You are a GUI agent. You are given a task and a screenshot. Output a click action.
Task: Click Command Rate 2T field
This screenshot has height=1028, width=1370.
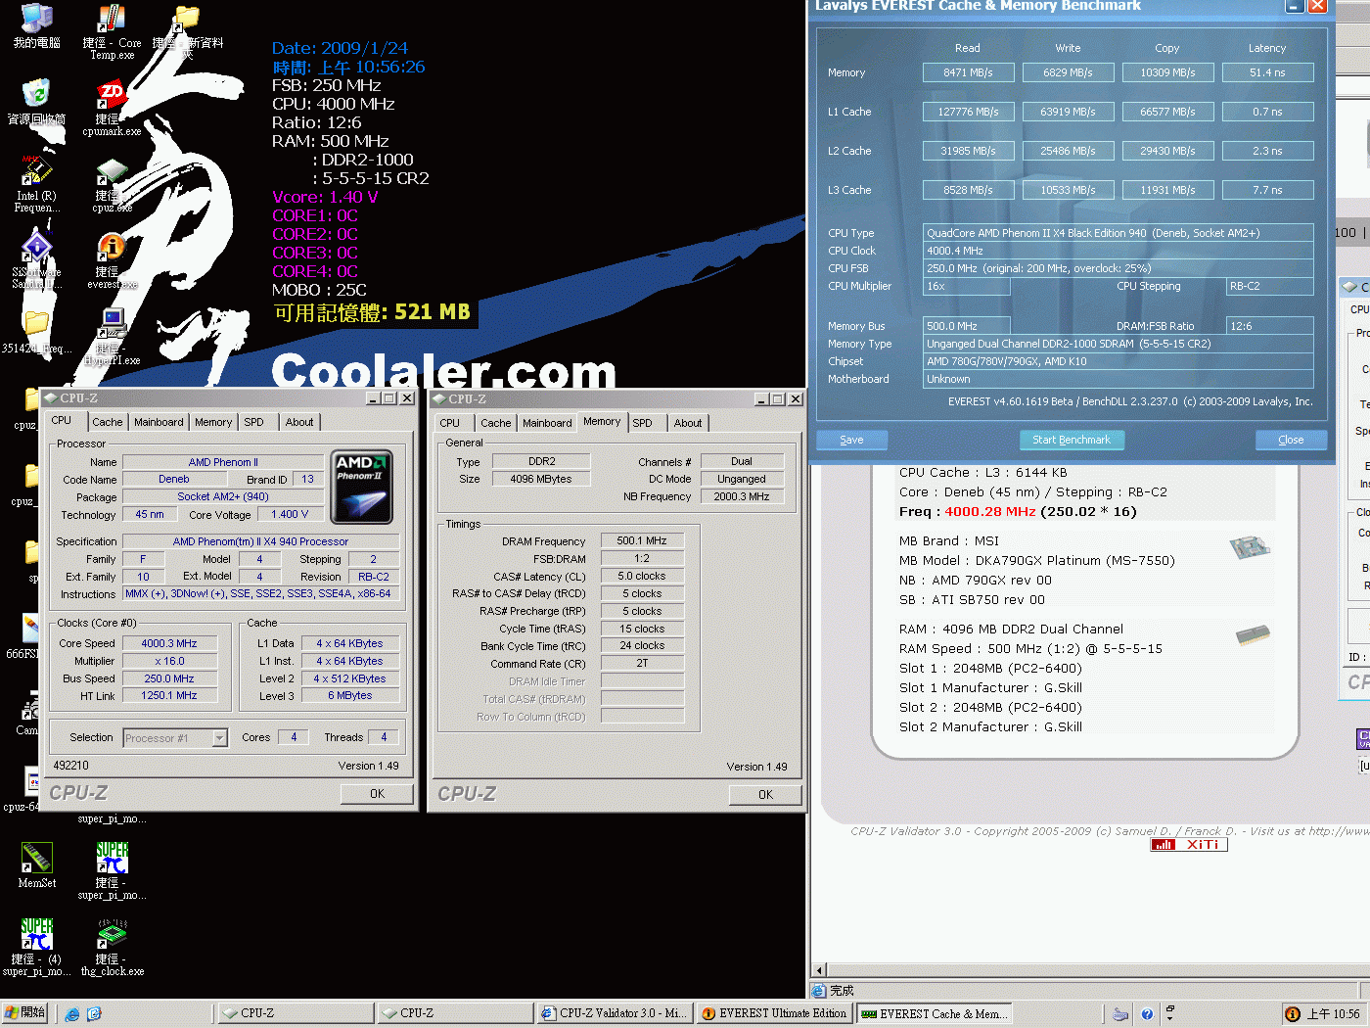(642, 663)
